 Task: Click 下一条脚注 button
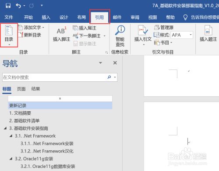click(87, 36)
